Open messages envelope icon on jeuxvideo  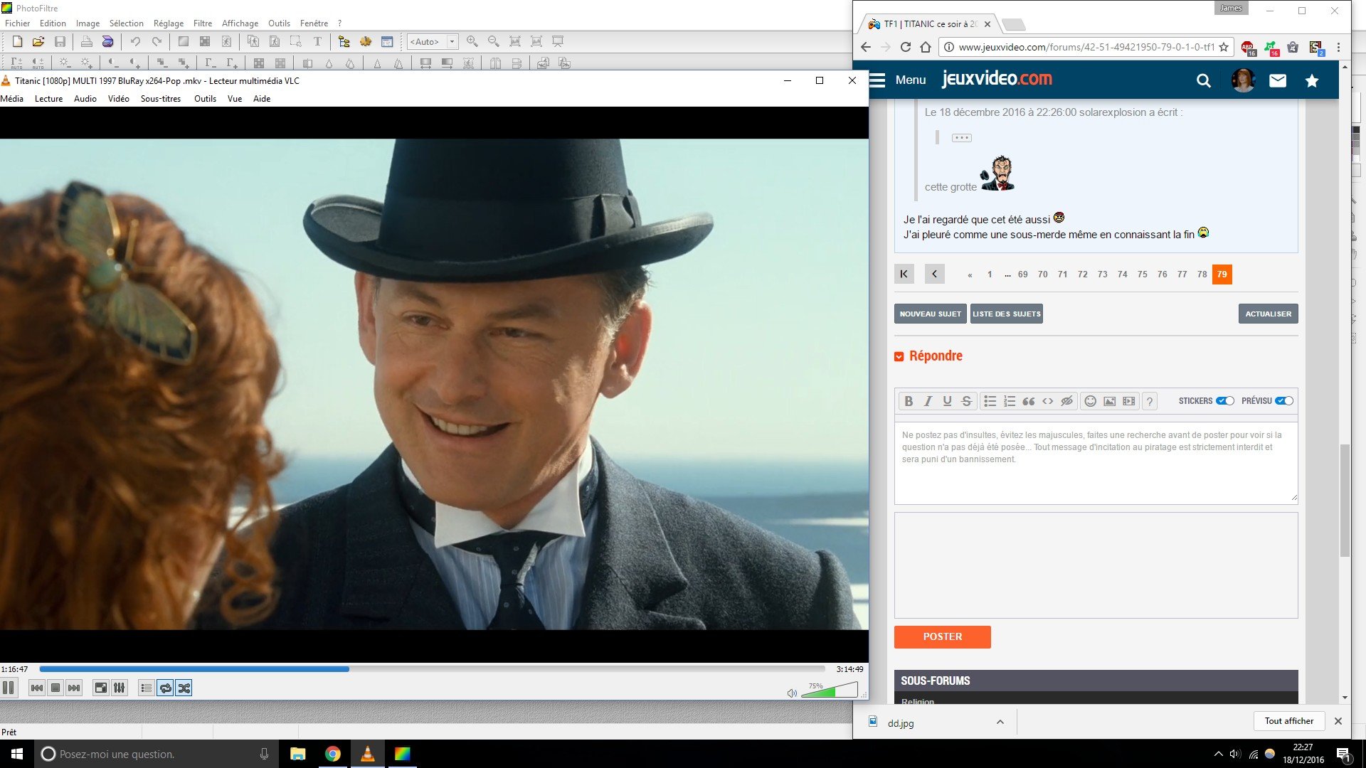[x=1278, y=80]
